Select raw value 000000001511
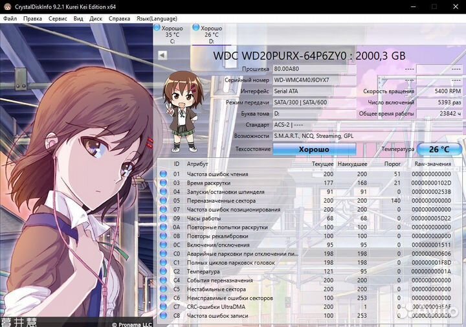The width and height of the screenshot is (466, 327). [431, 245]
